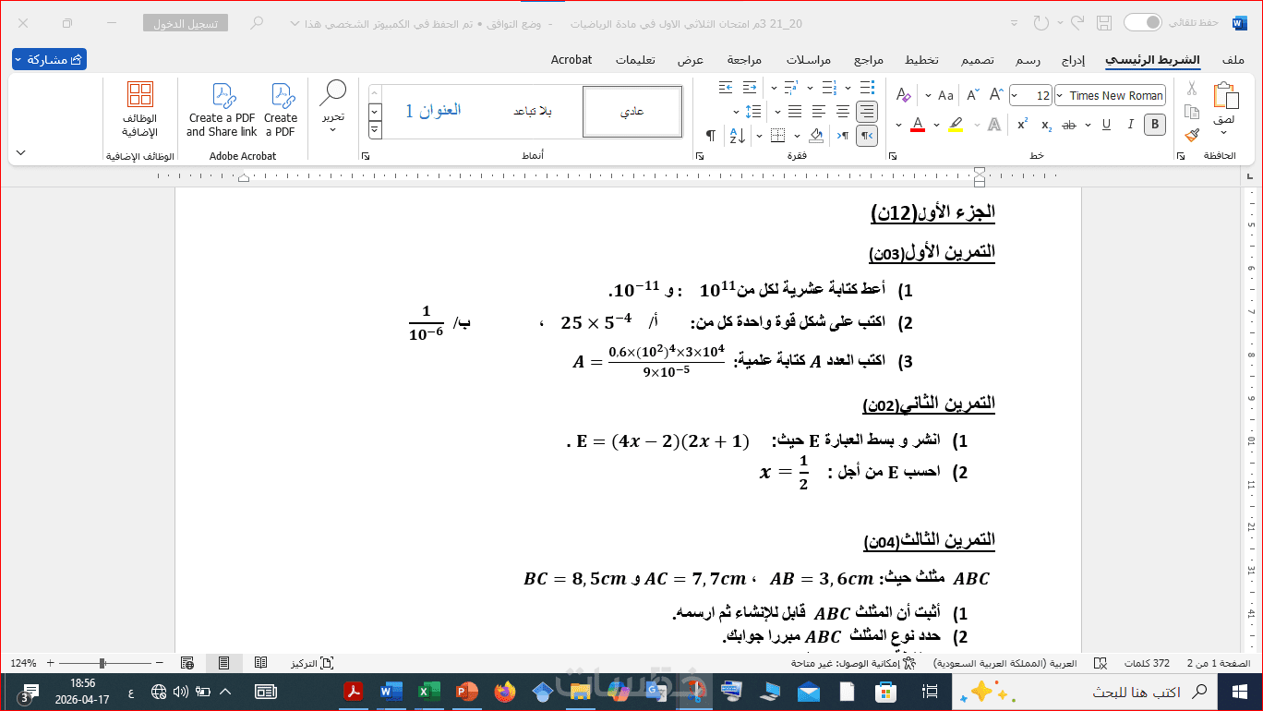Toggle Show paragraph marks (pilcrow)

710,136
